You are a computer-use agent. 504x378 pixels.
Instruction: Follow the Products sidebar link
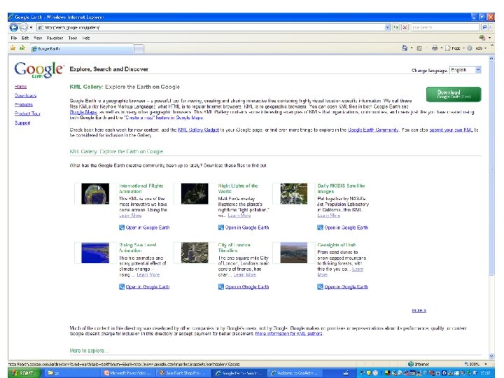tap(24, 104)
